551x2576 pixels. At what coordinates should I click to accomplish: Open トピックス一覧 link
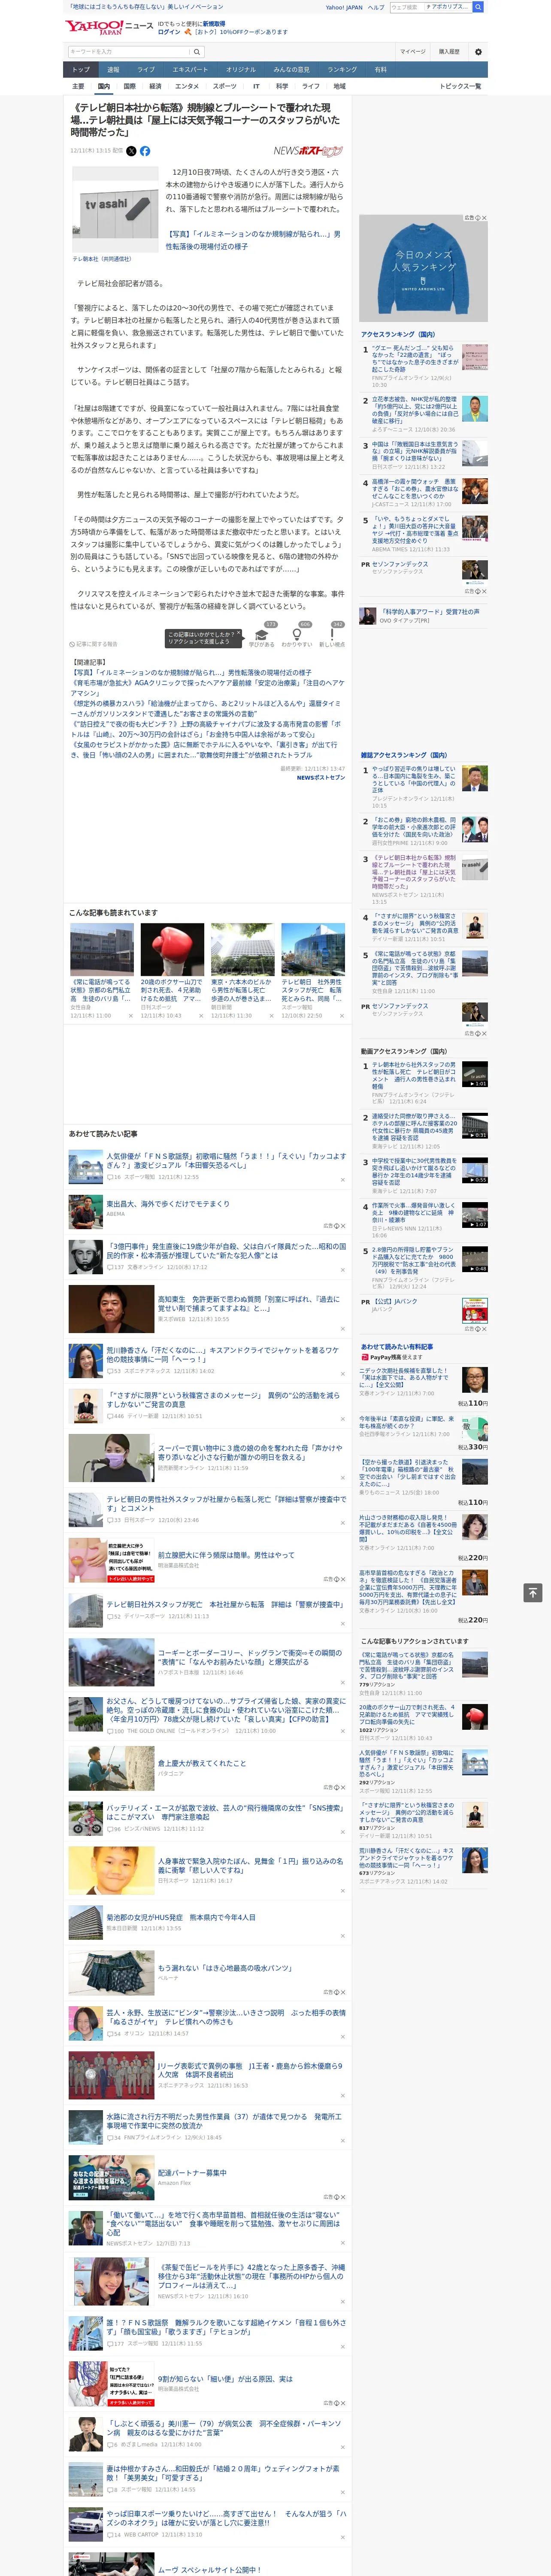(460, 86)
